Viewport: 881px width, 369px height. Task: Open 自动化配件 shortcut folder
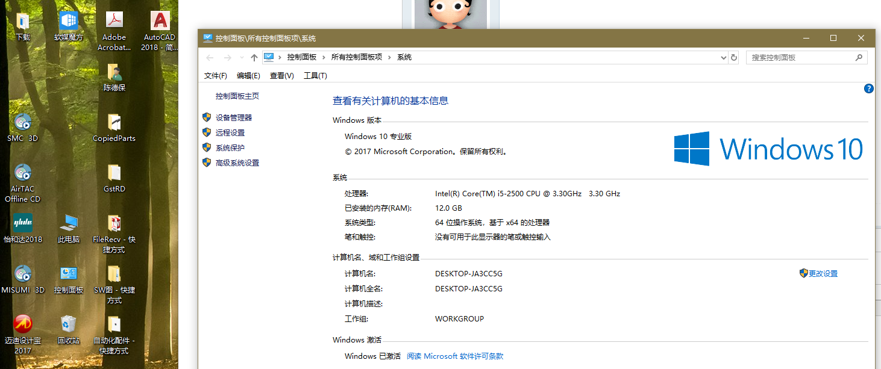pyautogui.click(x=114, y=324)
